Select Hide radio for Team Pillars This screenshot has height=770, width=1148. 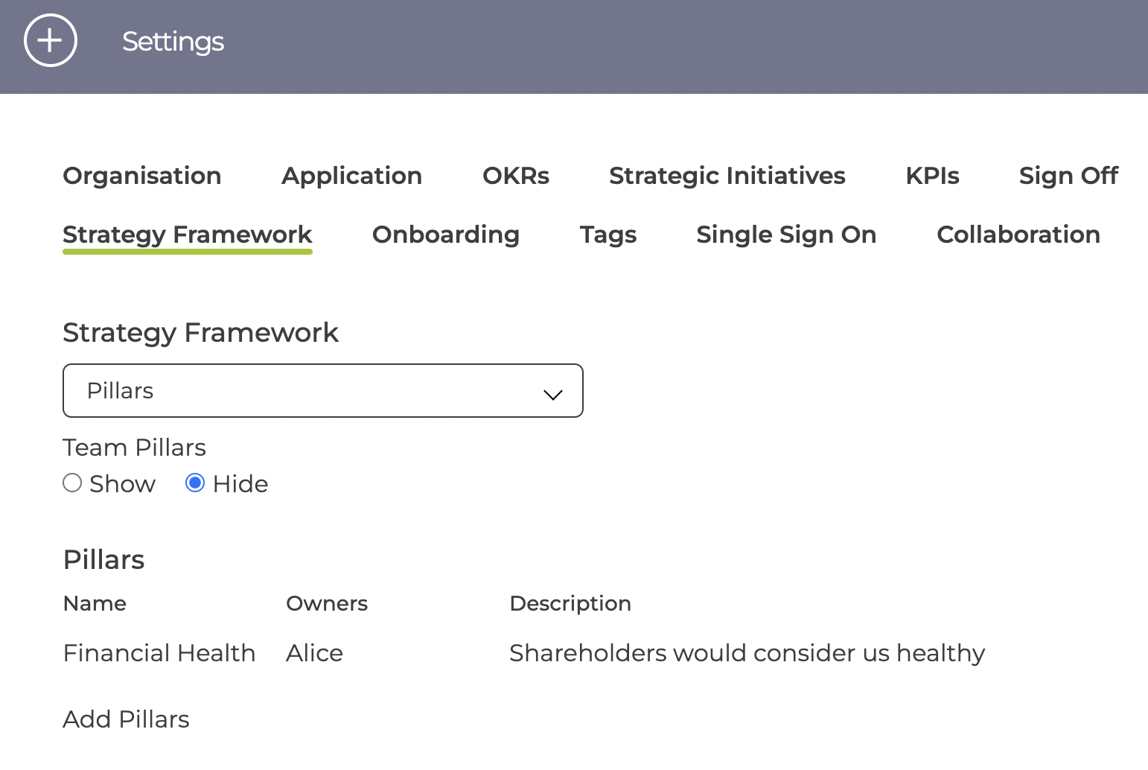click(x=195, y=483)
